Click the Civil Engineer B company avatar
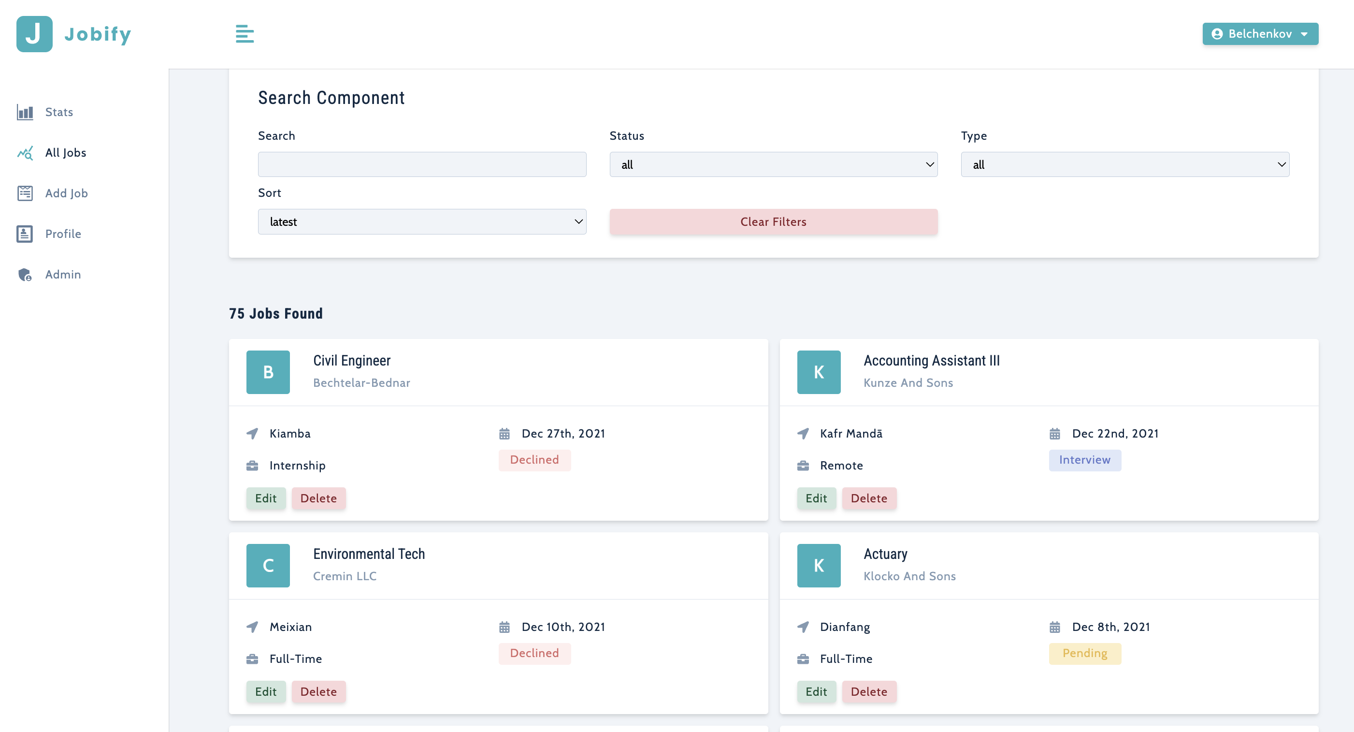This screenshot has height=732, width=1354. (x=268, y=372)
